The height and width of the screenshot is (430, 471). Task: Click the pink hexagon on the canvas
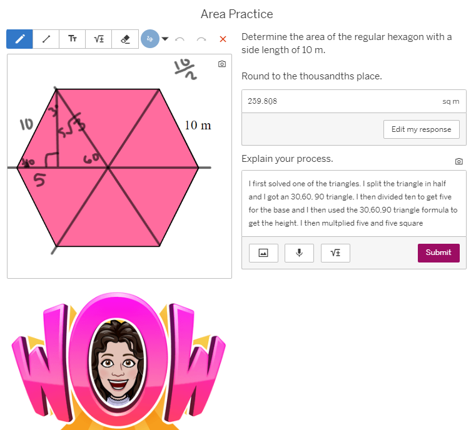[x=135, y=204]
